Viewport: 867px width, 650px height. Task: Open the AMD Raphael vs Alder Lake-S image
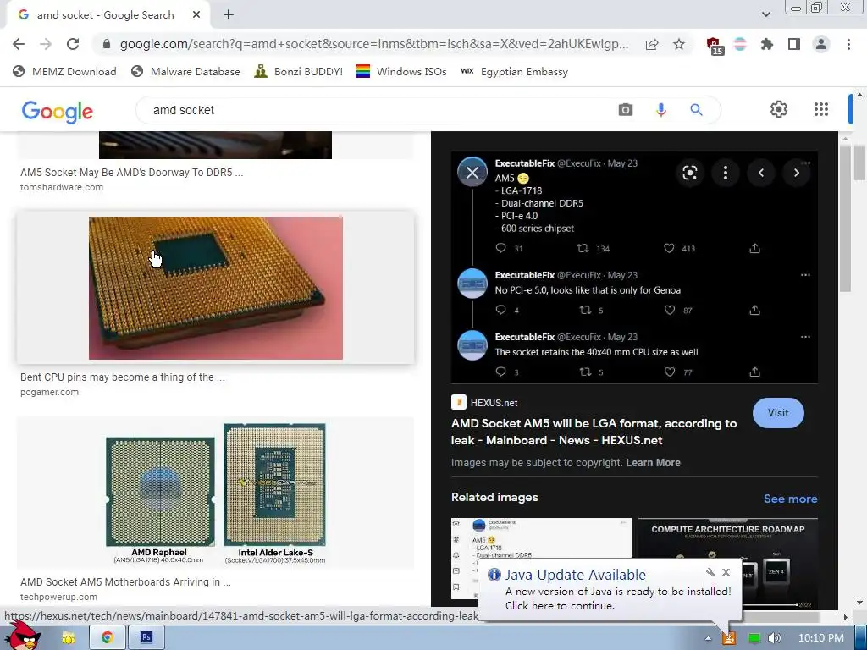click(x=216, y=493)
